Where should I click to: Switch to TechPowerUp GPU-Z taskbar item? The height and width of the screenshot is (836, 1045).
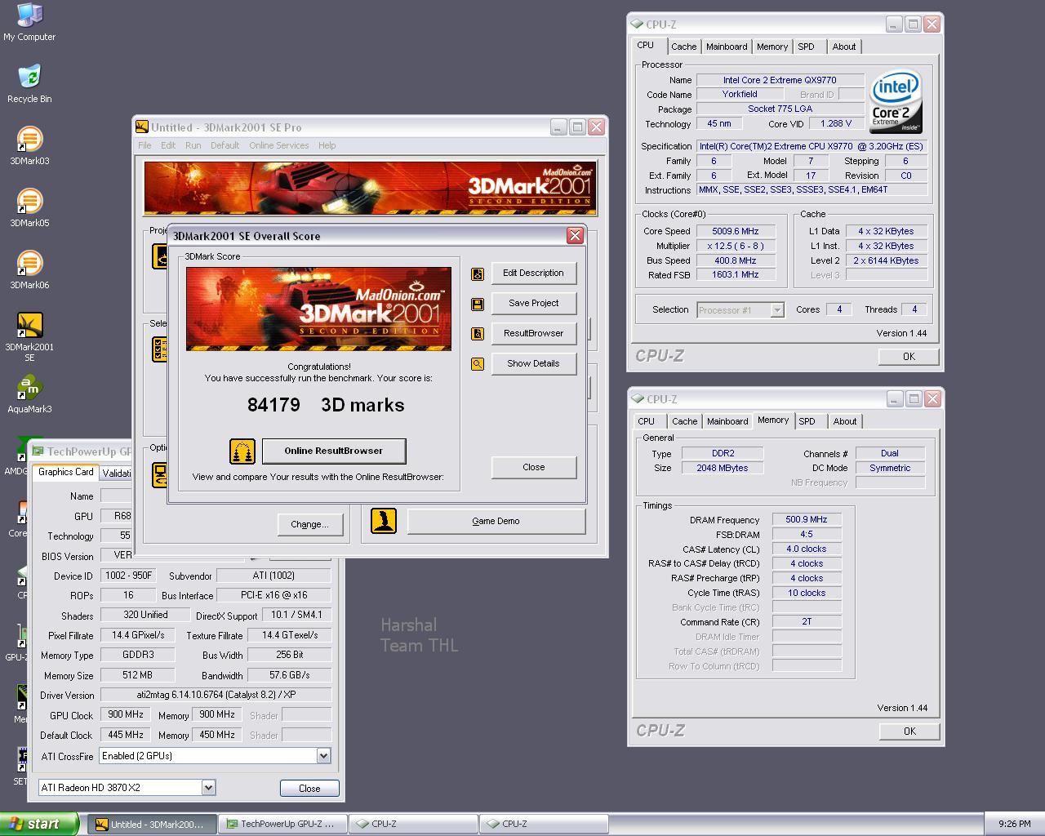click(282, 825)
